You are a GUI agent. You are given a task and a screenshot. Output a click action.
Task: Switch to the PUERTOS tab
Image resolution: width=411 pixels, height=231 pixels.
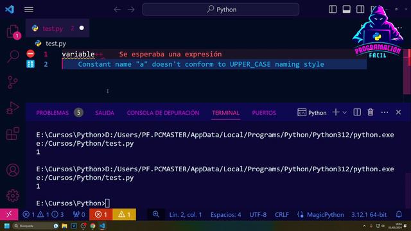point(264,113)
